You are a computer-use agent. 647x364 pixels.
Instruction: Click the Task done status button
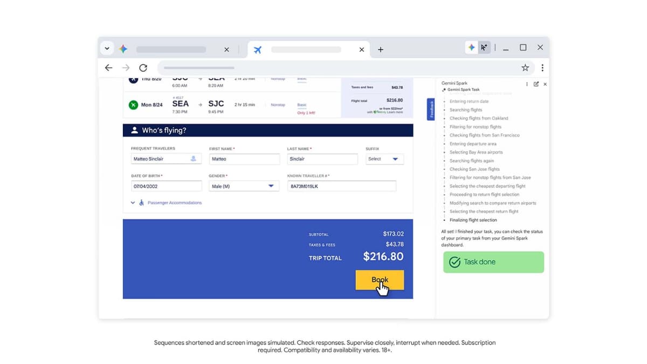pyautogui.click(x=493, y=262)
